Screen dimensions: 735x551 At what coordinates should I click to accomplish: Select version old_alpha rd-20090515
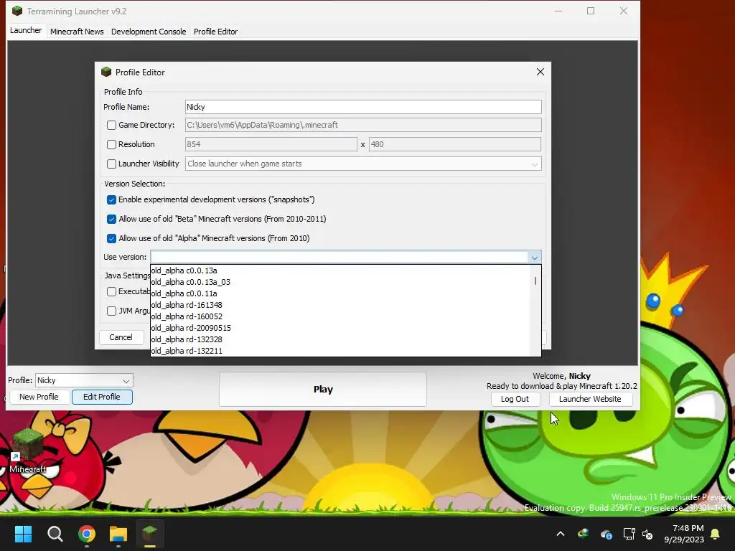[x=340, y=328]
